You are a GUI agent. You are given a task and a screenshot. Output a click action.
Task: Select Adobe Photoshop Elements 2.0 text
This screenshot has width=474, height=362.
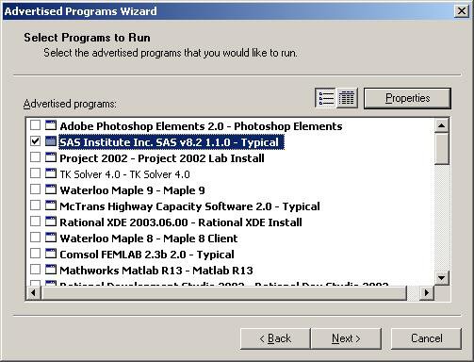(201, 126)
